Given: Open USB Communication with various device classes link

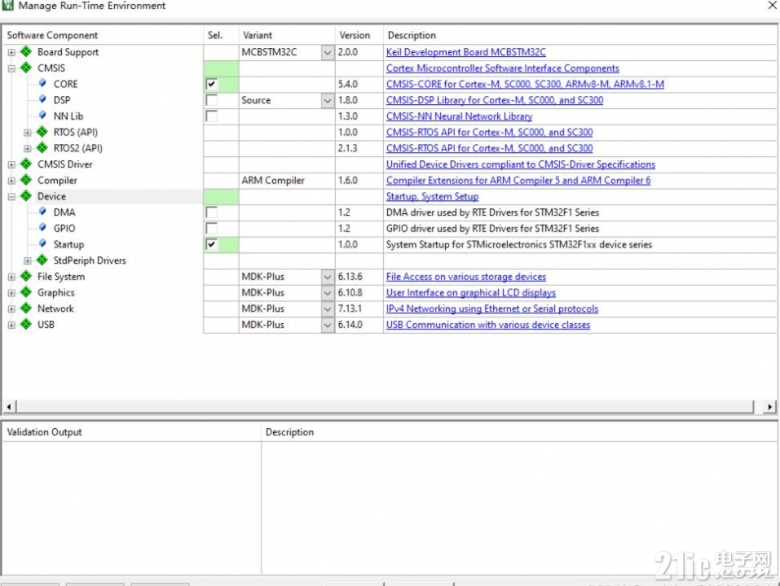Looking at the screenshot, I should click(488, 325).
